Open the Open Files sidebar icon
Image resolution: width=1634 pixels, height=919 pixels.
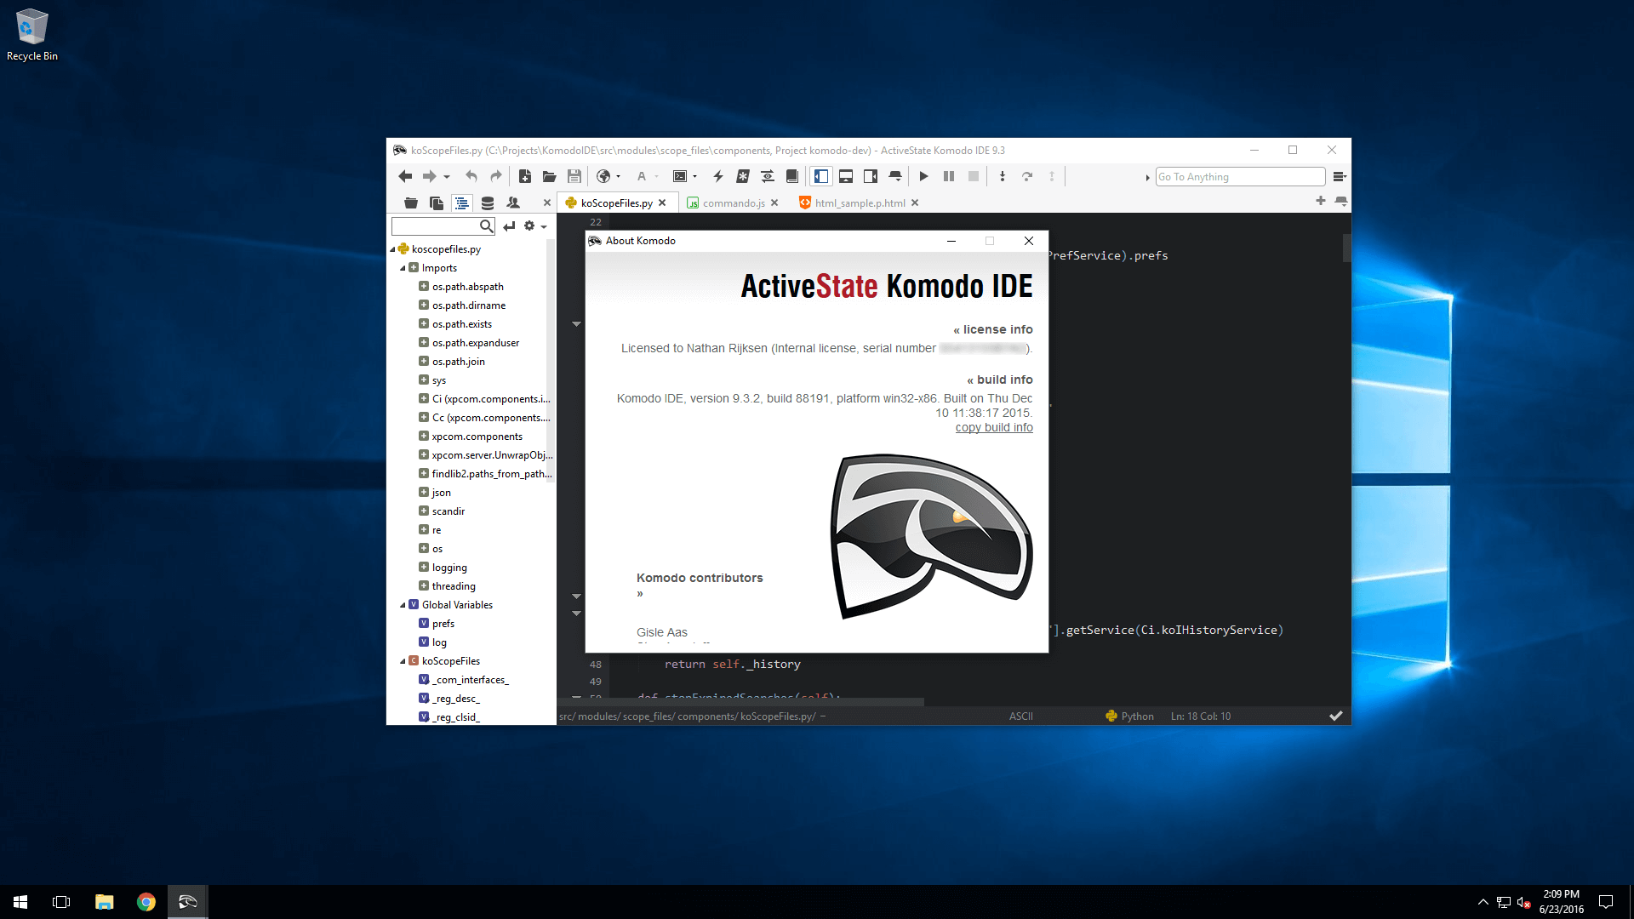pos(437,203)
